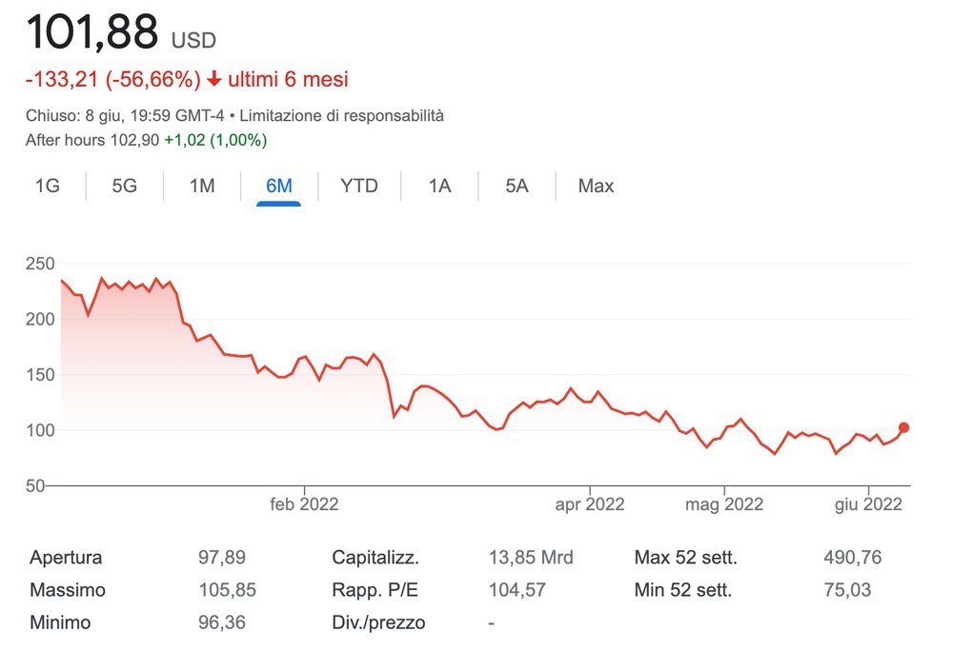The image size is (953, 651).
Task: Switch to the YTD tab
Action: point(359,187)
